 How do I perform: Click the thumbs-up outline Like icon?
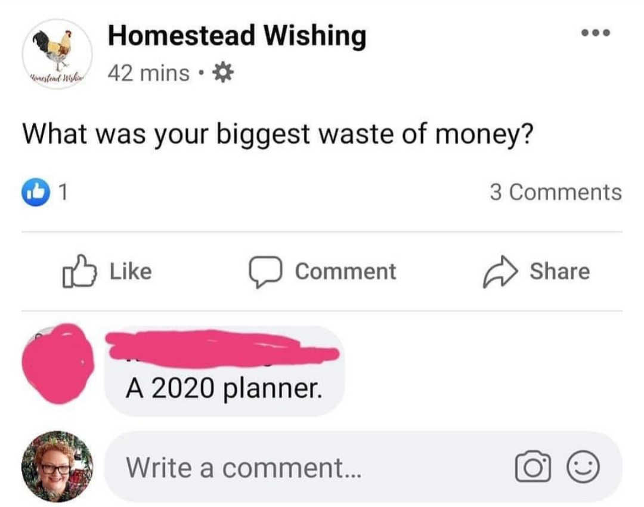click(78, 271)
